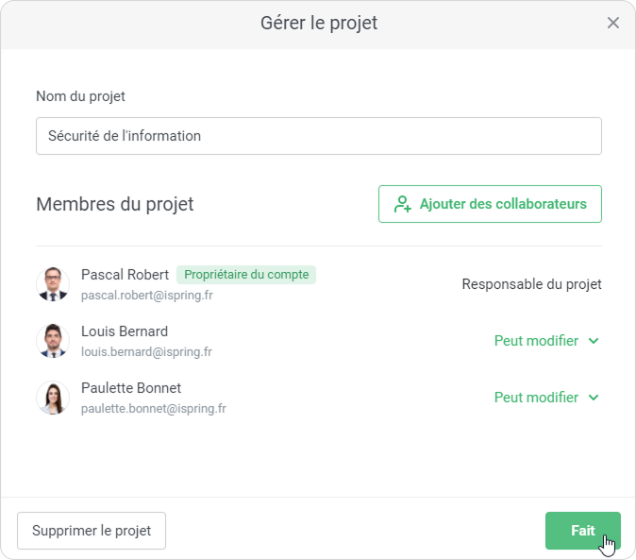Confirm with the Fait button
This screenshot has height=560, width=636.
[x=582, y=531]
